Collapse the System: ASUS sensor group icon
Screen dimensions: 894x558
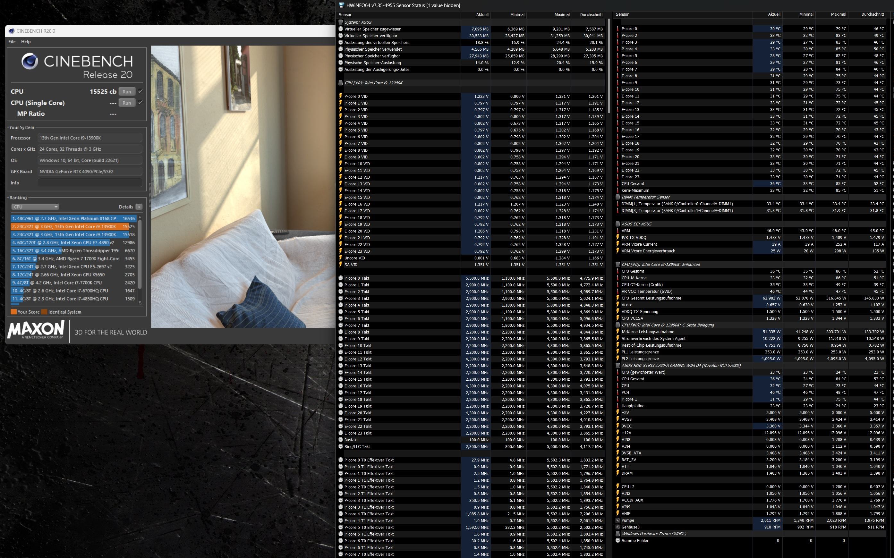pos(341,22)
